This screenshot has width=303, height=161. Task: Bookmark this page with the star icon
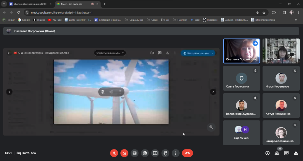264,12
